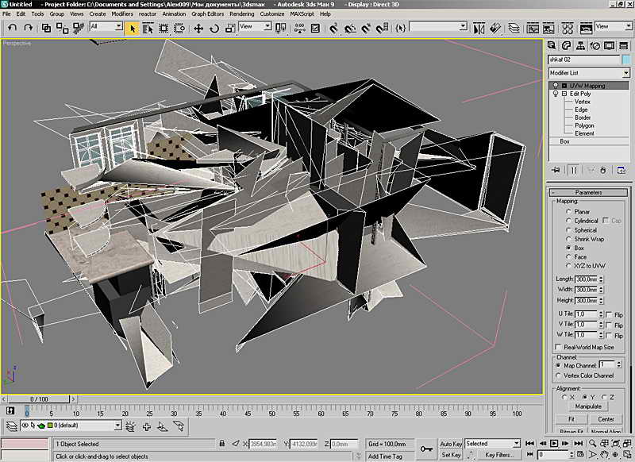The height and width of the screenshot is (462, 635).
Task: Open the Rendering menu
Action: point(241,14)
